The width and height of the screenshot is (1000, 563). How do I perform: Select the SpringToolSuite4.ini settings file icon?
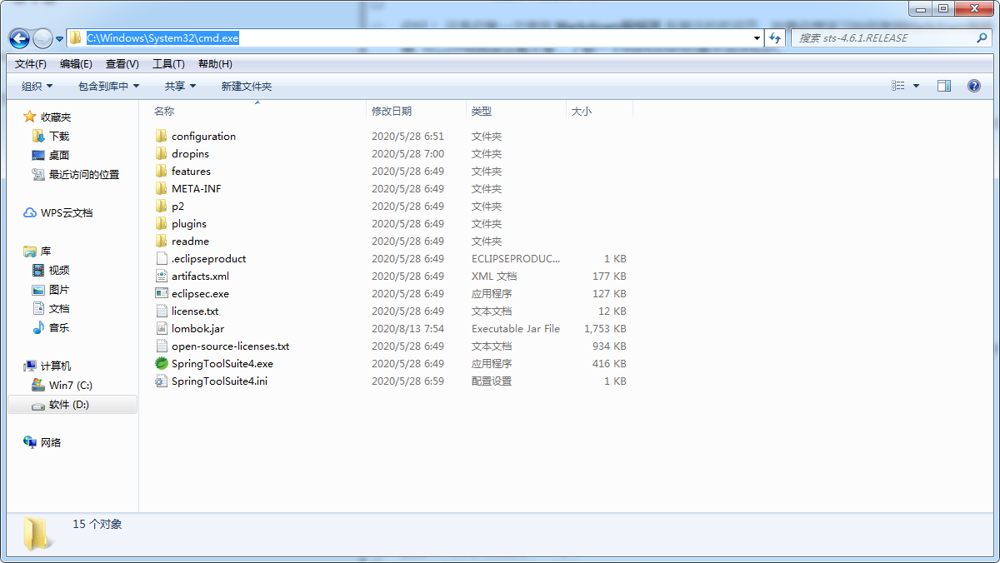(162, 381)
